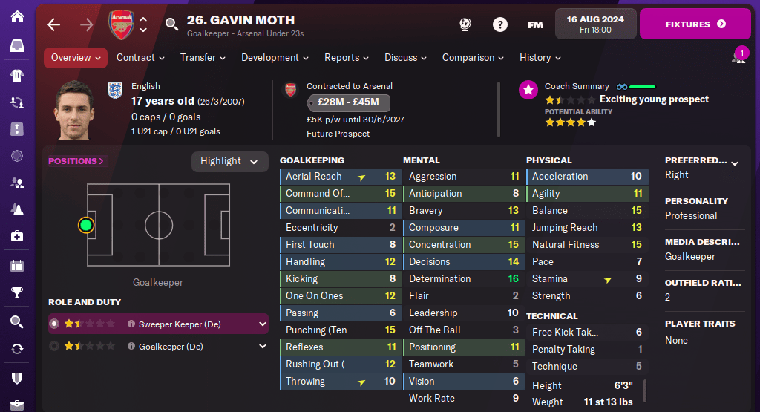Expand the Preferred foot section chevron
This screenshot has width=760, height=412.
735,163
